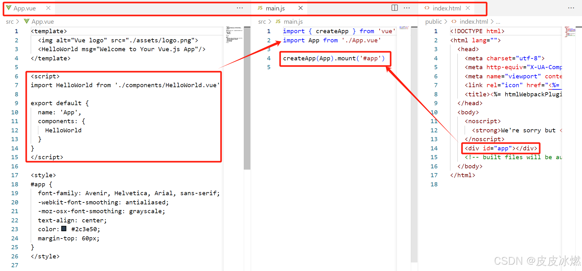Expand breadcrumb chevron after src in main.js
The height and width of the screenshot is (271, 582).
pos(270,21)
